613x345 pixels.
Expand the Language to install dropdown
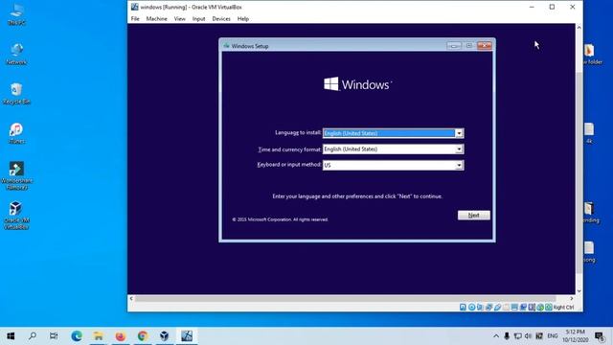(459, 133)
